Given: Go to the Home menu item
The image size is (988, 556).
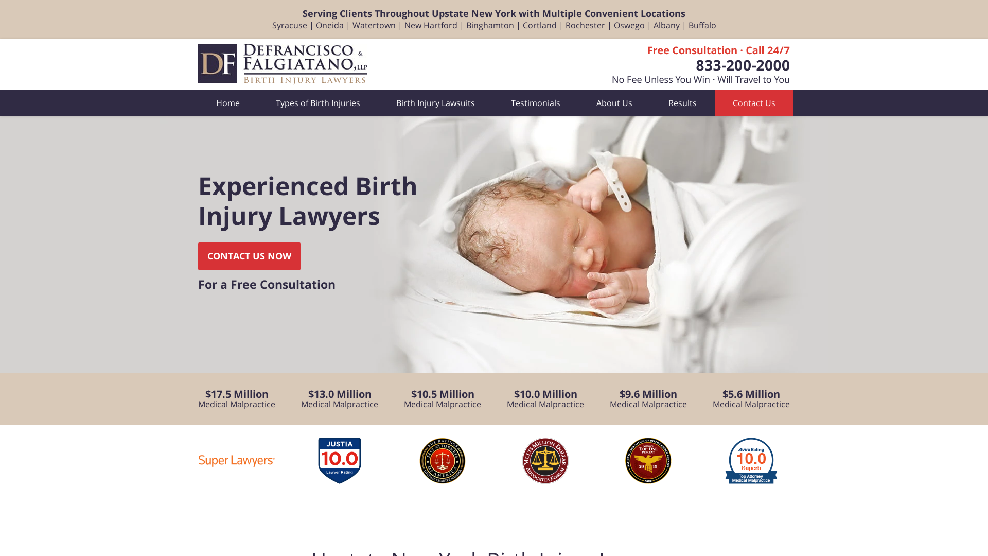Looking at the screenshot, I should pyautogui.click(x=228, y=103).
